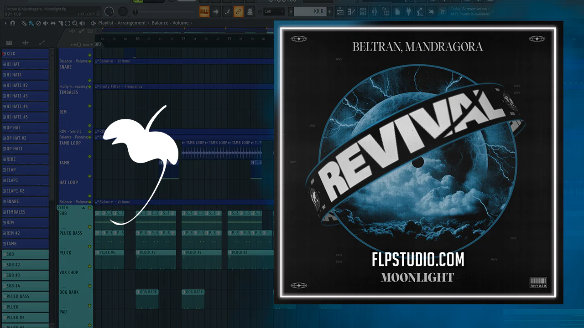Show automation clips tab in the picker
Viewport: 584px width, 328px height.
[42, 42]
